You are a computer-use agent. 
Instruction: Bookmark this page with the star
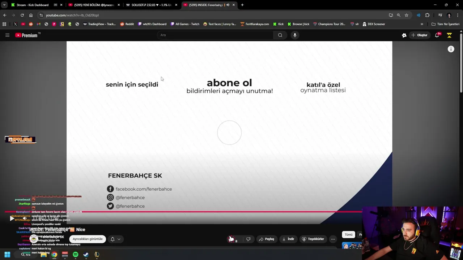point(407,15)
